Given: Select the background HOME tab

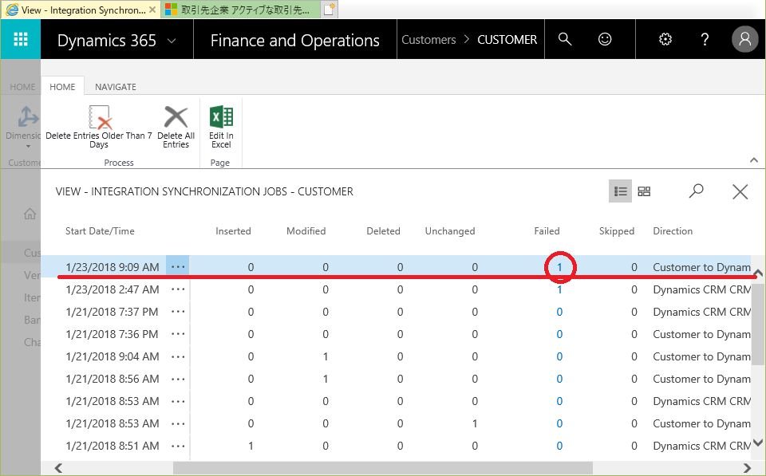Looking at the screenshot, I should [22, 87].
